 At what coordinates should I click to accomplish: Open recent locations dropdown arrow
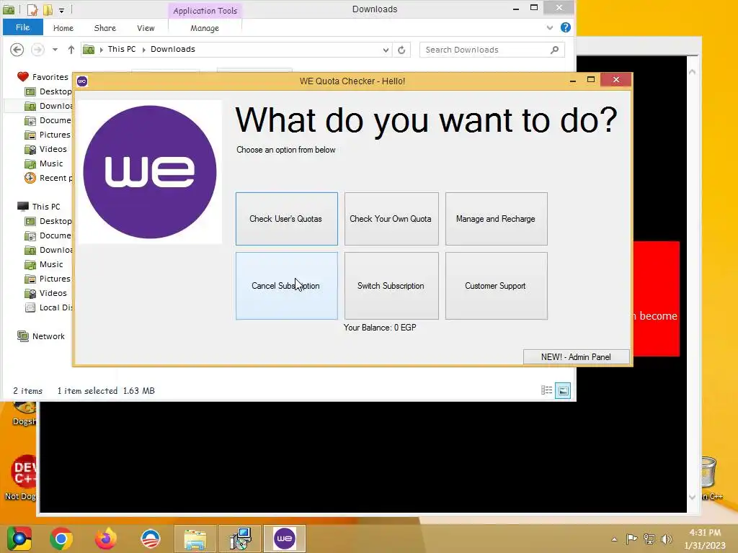pos(55,50)
